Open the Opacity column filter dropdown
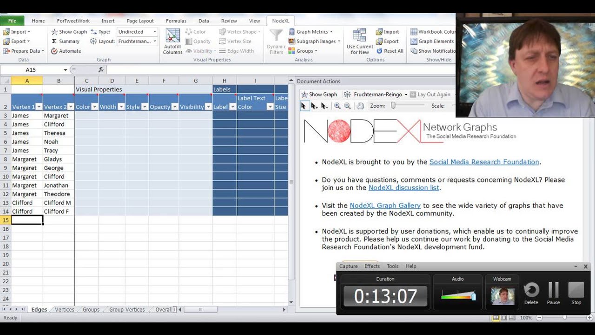 pyautogui.click(x=175, y=107)
